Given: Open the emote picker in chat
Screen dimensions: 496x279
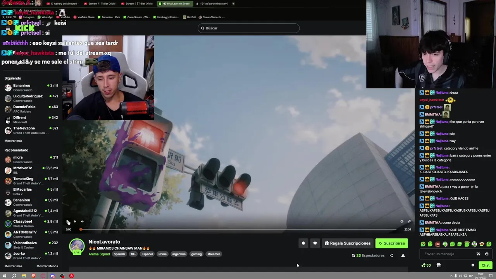Looking at the screenshot, I should pos(487,254).
